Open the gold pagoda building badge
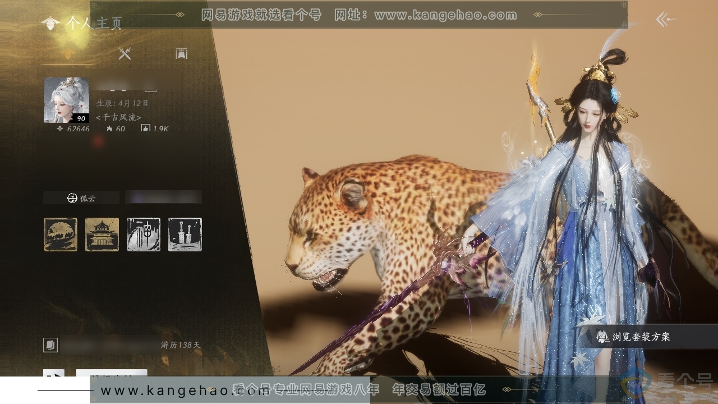Screen dimensions: 718x404 102,235
